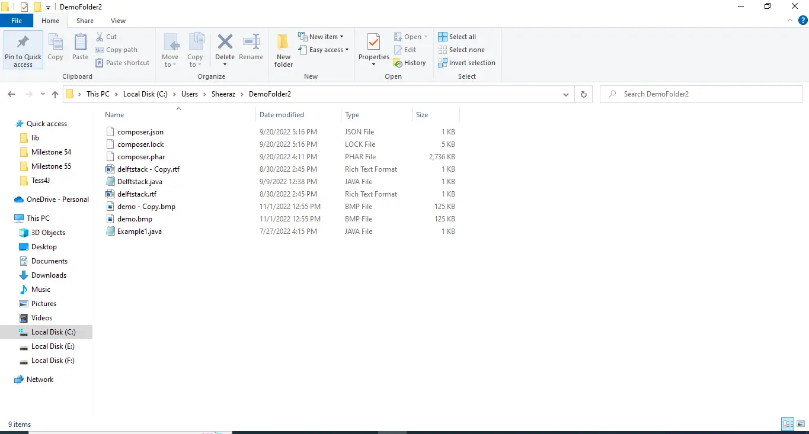Click Invert selection

[x=466, y=63]
